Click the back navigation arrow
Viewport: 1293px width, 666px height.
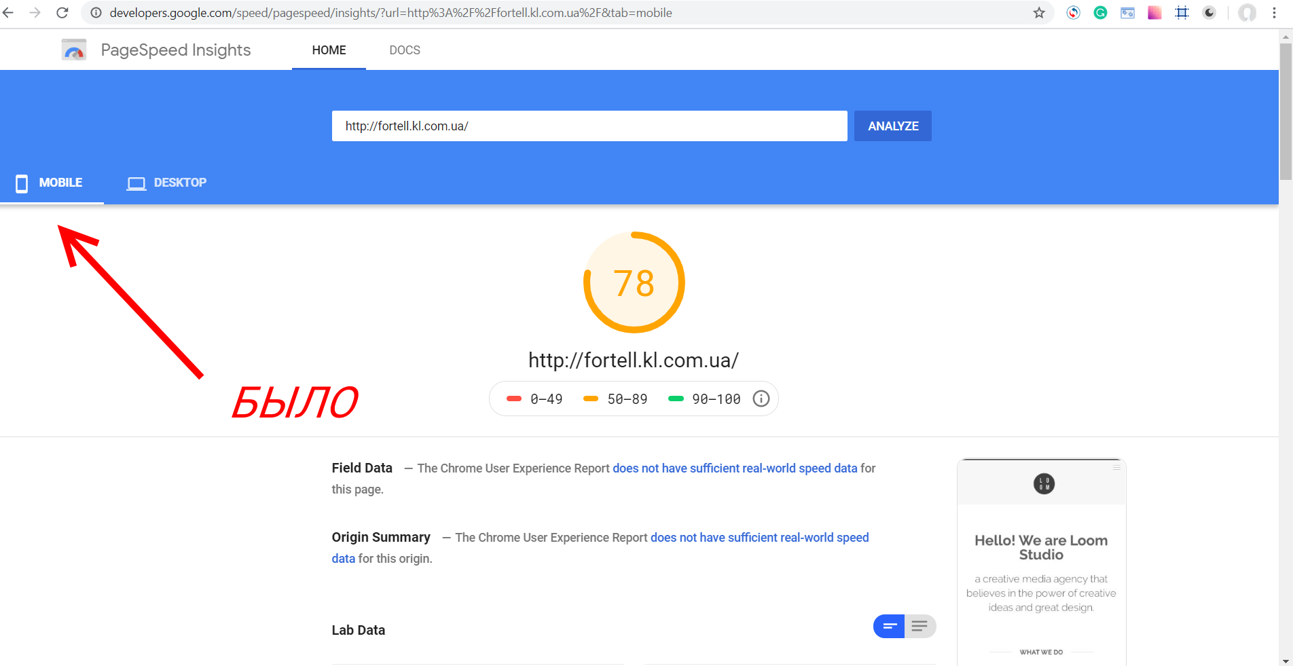click(8, 13)
